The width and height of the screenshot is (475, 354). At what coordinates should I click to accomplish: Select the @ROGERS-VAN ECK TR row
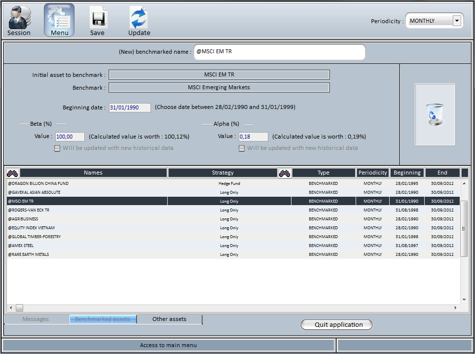(233, 210)
